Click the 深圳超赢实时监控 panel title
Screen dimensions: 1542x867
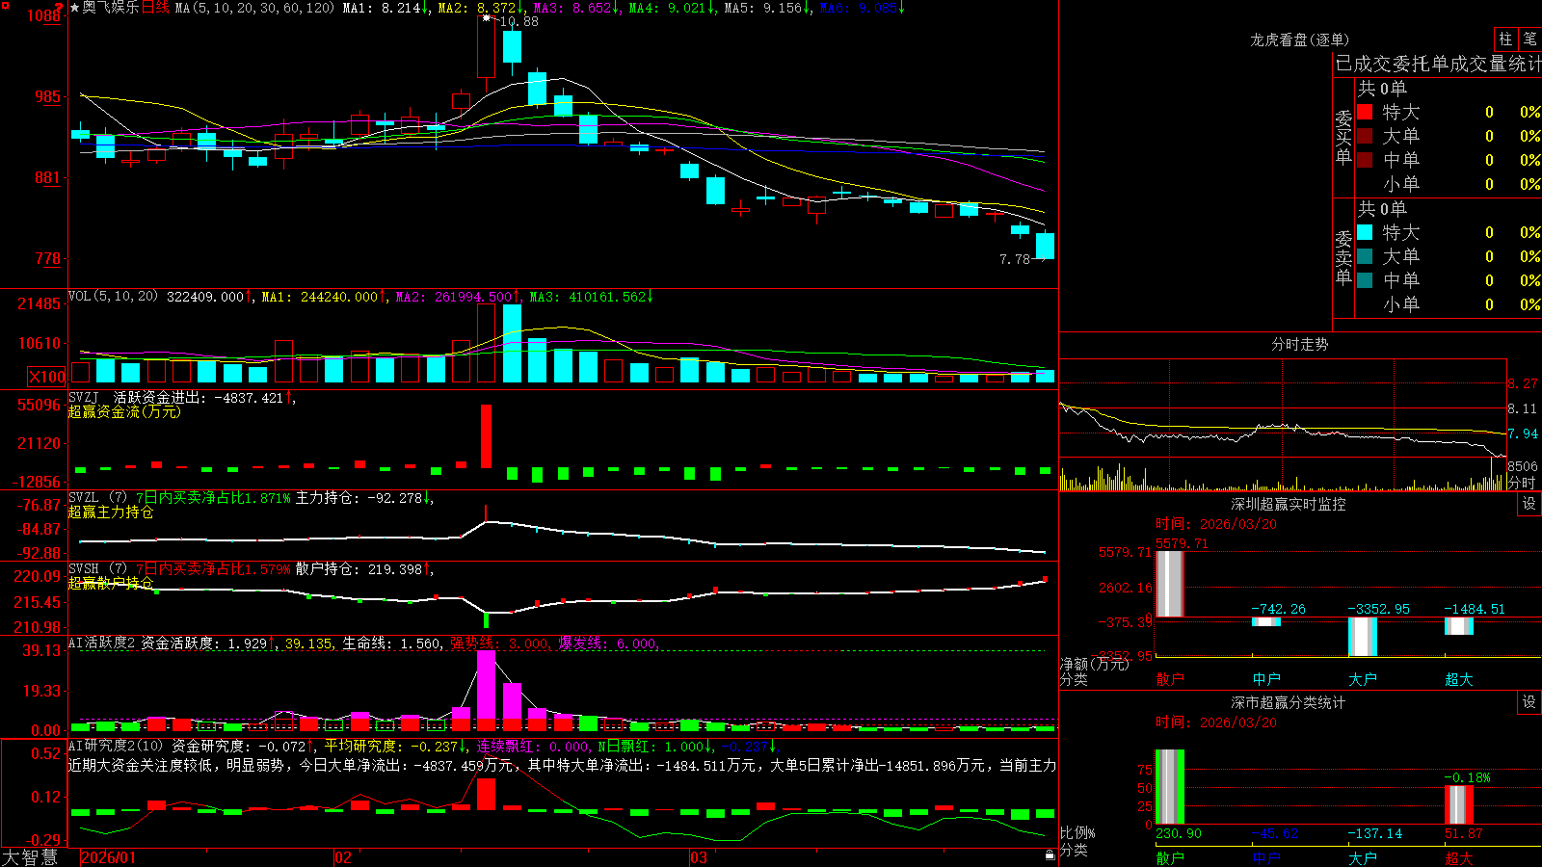click(x=1288, y=504)
